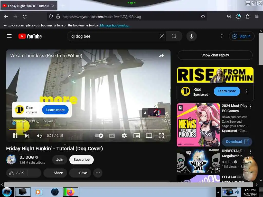Viewport: 263px width, 197px height.
Task: Like the video with thumbs up
Action: [17, 173]
